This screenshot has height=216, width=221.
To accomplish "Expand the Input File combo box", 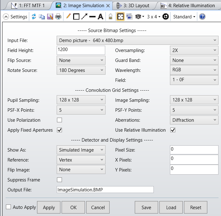I will click(137, 40).
